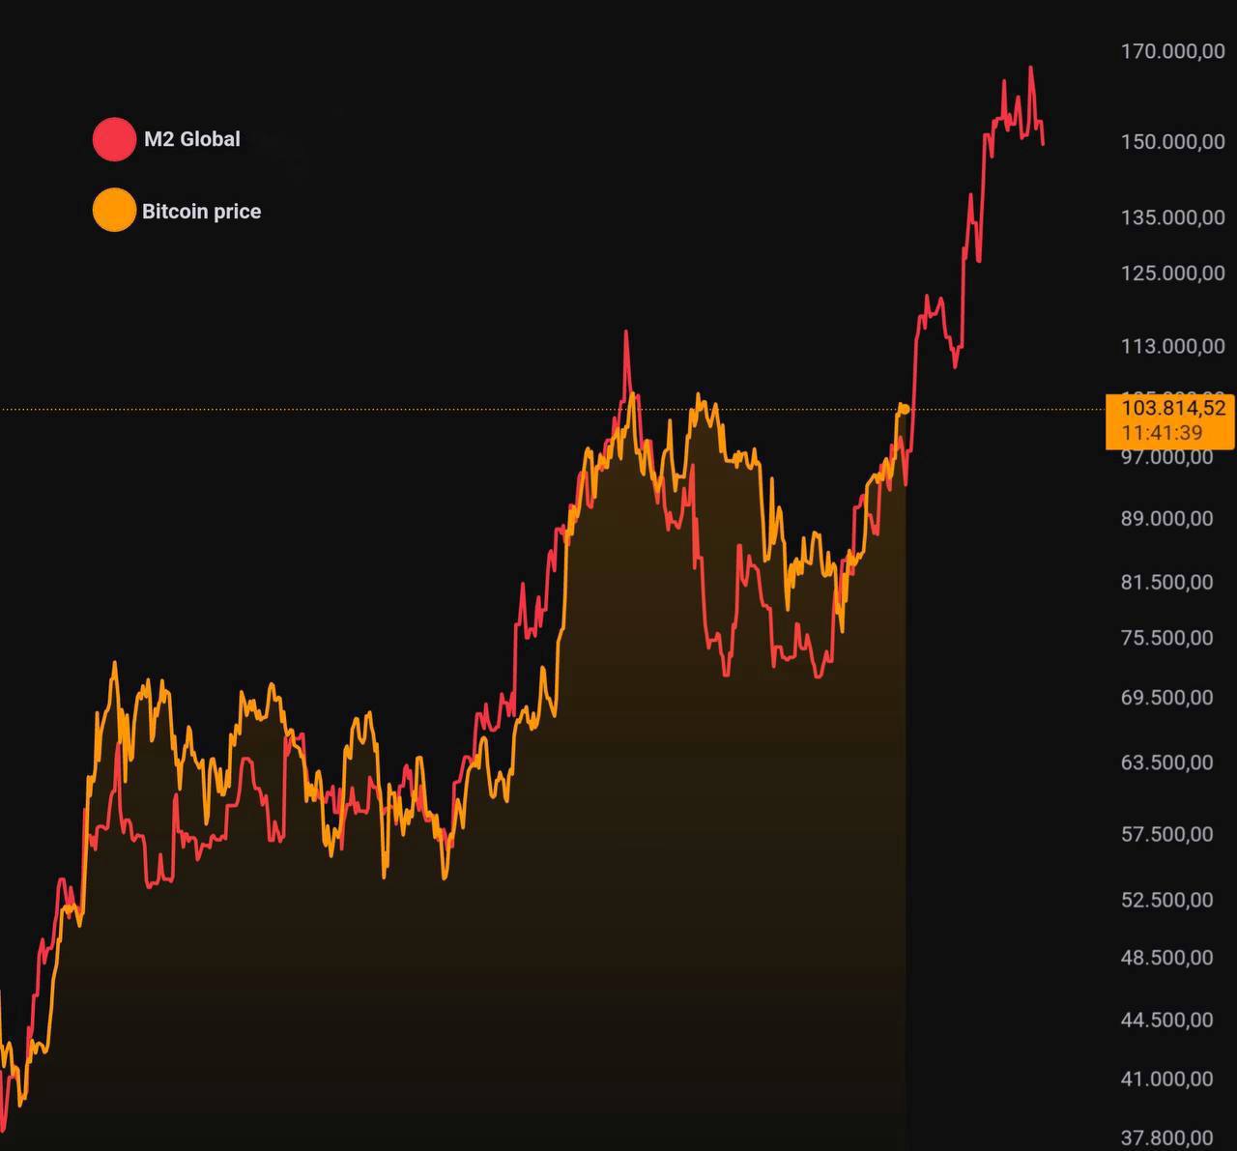Click the 48.500,00 price axis label
1237x1151 pixels.
coord(1167,958)
